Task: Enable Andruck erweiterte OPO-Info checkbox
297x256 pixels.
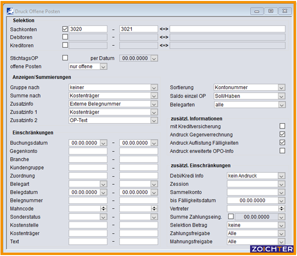Action: [x=282, y=151]
